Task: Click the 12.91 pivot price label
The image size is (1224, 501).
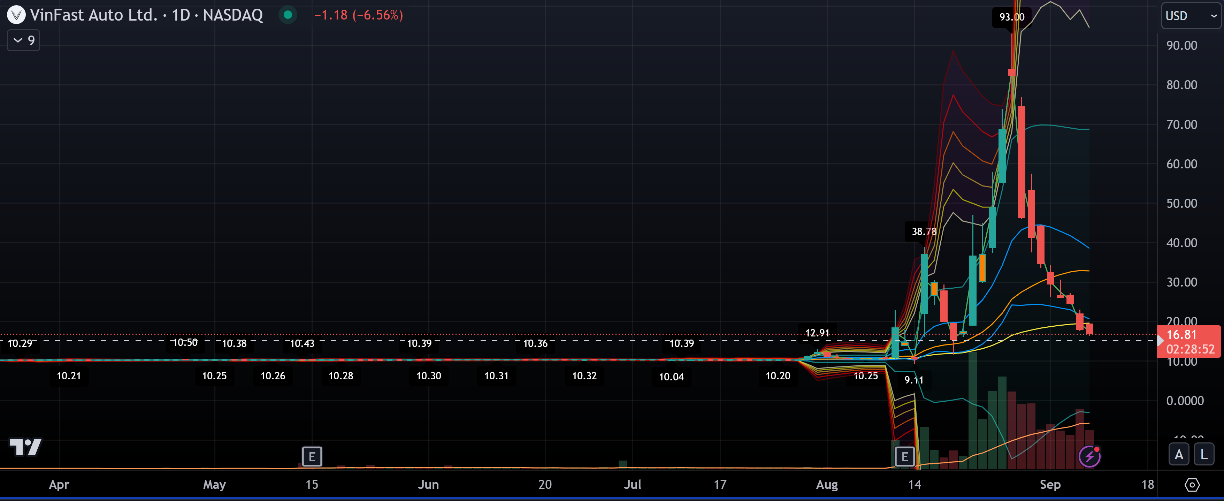Action: 817,333
